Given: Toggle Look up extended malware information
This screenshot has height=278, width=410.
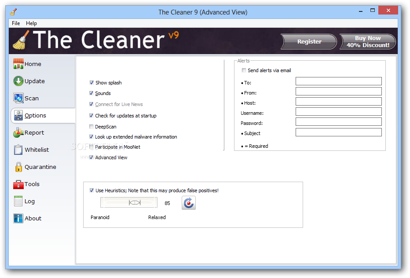Looking at the screenshot, I should 91,137.
